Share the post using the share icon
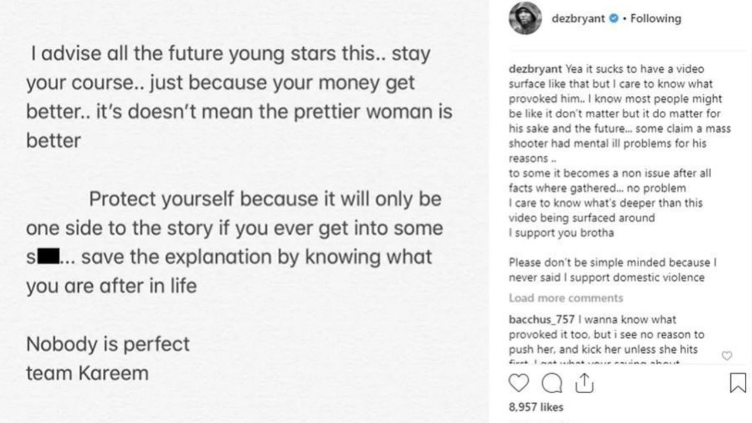Image resolution: width=752 pixels, height=423 pixels. pyautogui.click(x=584, y=383)
